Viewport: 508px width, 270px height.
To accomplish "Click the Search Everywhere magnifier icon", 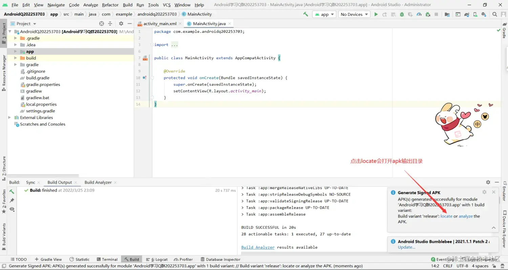I will click(495, 14).
